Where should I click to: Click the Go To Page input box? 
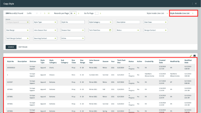(x=97, y=13)
